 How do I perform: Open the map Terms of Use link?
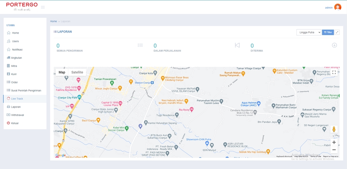[x=316, y=156]
